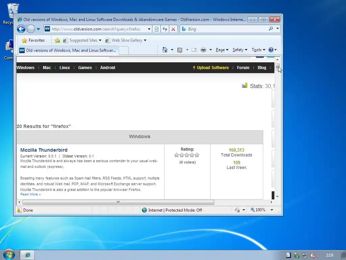346x260 pixels.
Task: Open the Tools menu
Action: coord(258,50)
